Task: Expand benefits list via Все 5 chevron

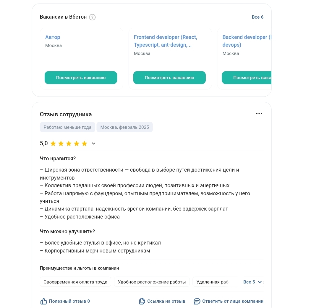Action: coord(260,282)
